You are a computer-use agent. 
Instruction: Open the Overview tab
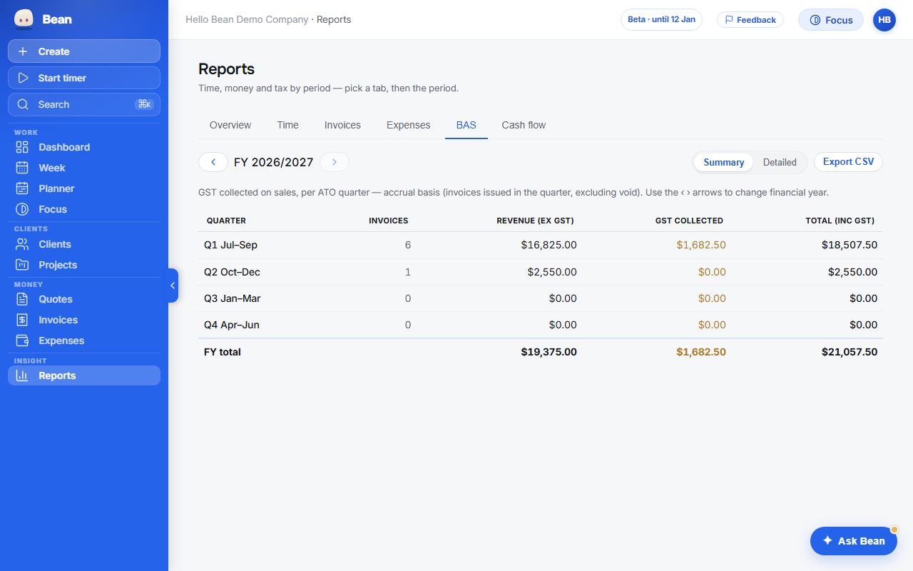click(230, 125)
